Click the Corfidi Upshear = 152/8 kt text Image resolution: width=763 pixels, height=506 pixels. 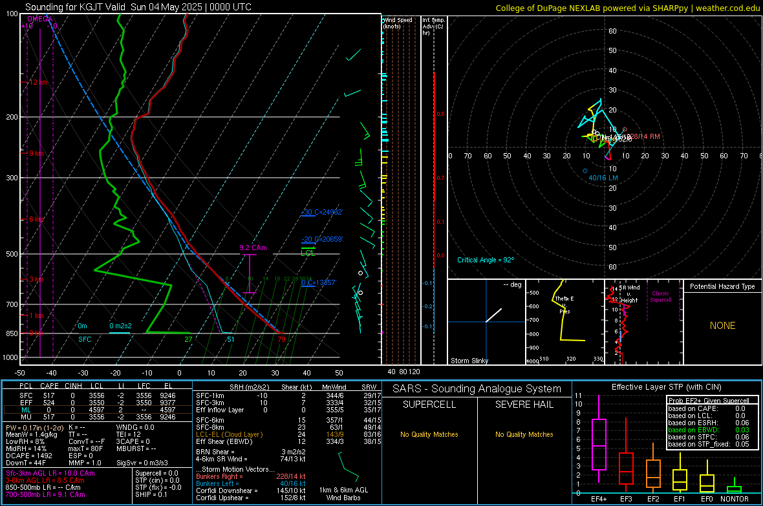click(251, 498)
